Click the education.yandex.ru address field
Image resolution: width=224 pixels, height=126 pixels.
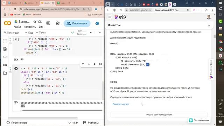click(140, 10)
